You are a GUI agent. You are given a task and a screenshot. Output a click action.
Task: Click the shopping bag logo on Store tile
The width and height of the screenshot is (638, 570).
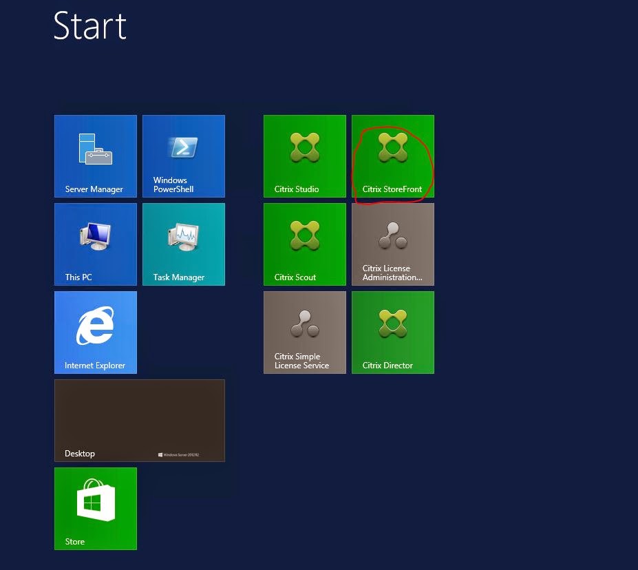pos(95,499)
